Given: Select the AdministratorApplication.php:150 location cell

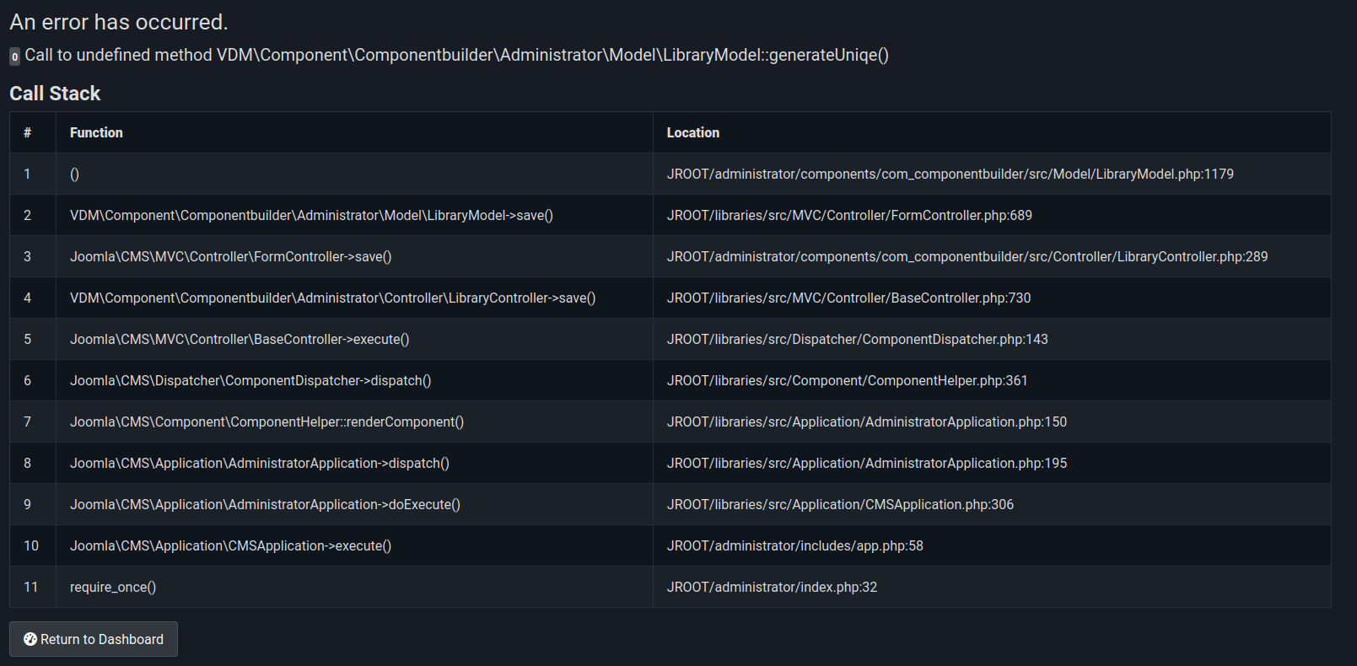Looking at the screenshot, I should [x=992, y=422].
